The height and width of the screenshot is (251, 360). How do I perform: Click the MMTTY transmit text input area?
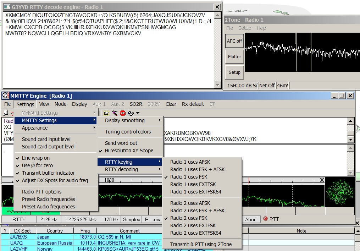point(174,160)
